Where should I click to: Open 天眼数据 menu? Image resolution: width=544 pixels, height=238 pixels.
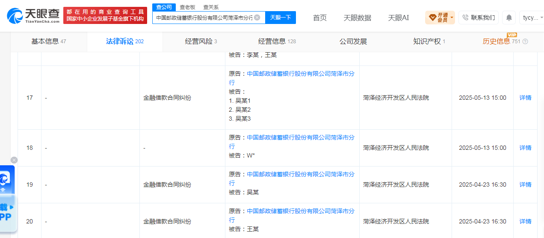coord(358,18)
